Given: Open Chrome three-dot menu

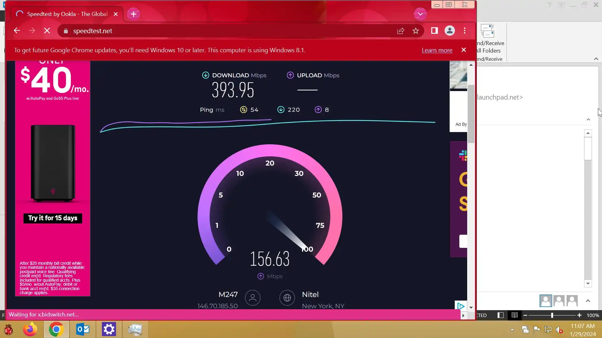Looking at the screenshot, I should click(465, 31).
